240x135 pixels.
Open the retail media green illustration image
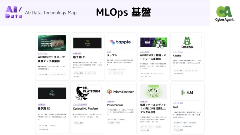pyautogui.click(x=153, y=91)
